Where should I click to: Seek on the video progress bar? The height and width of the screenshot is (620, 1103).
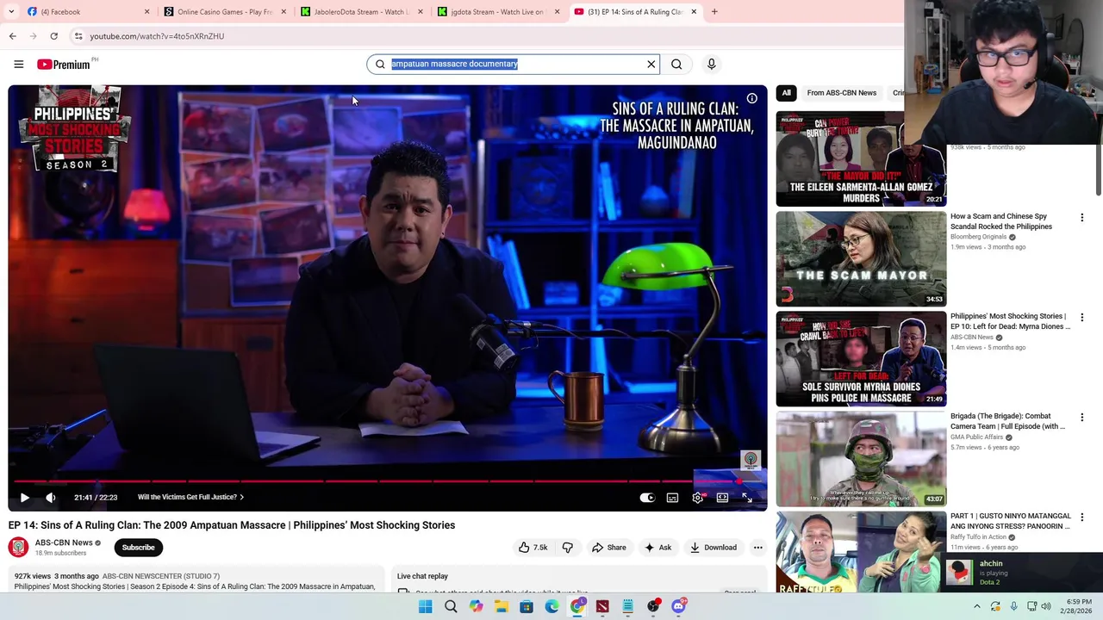(388, 481)
